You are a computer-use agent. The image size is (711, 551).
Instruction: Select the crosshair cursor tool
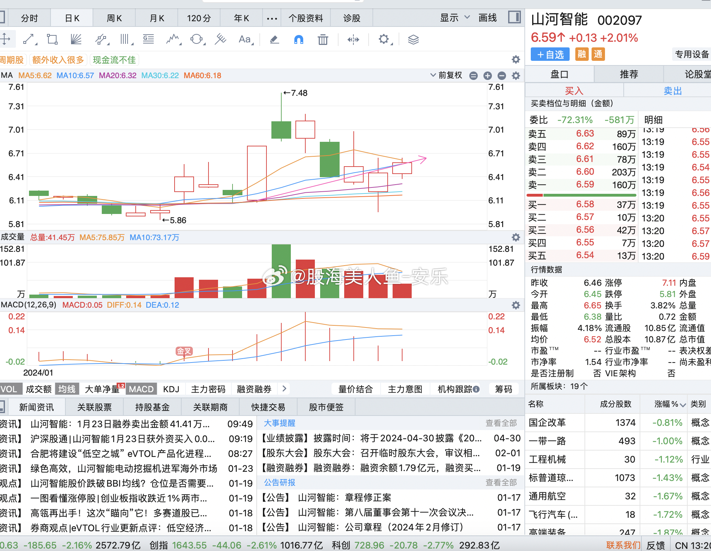point(5,39)
